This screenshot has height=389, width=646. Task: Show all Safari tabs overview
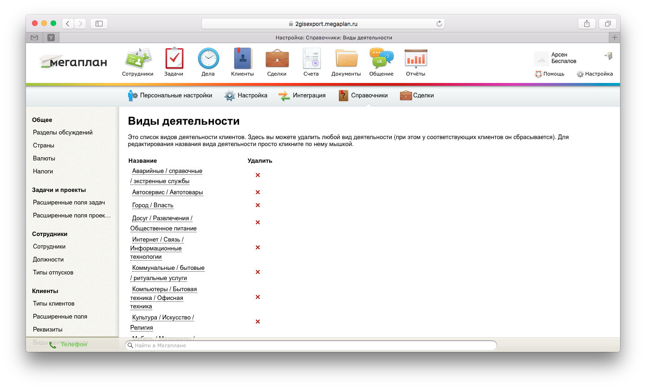[607, 24]
